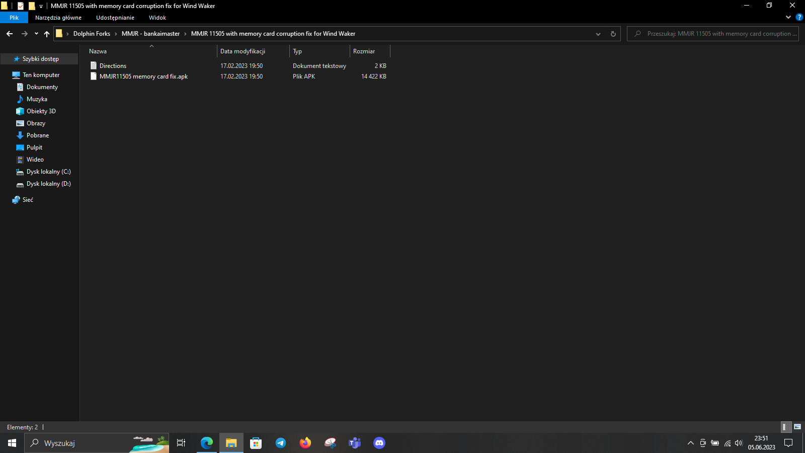
Task: Open the breadcrumb root folder dropdown chevron
Action: click(x=67, y=34)
